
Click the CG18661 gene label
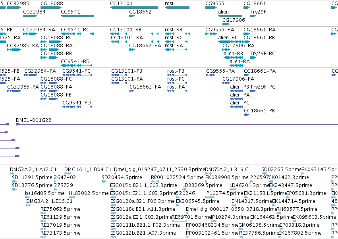click(255, 4)
